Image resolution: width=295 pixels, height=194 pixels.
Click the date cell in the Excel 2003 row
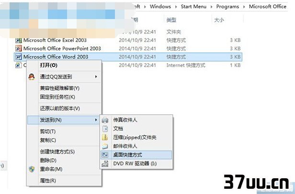(x=137, y=40)
